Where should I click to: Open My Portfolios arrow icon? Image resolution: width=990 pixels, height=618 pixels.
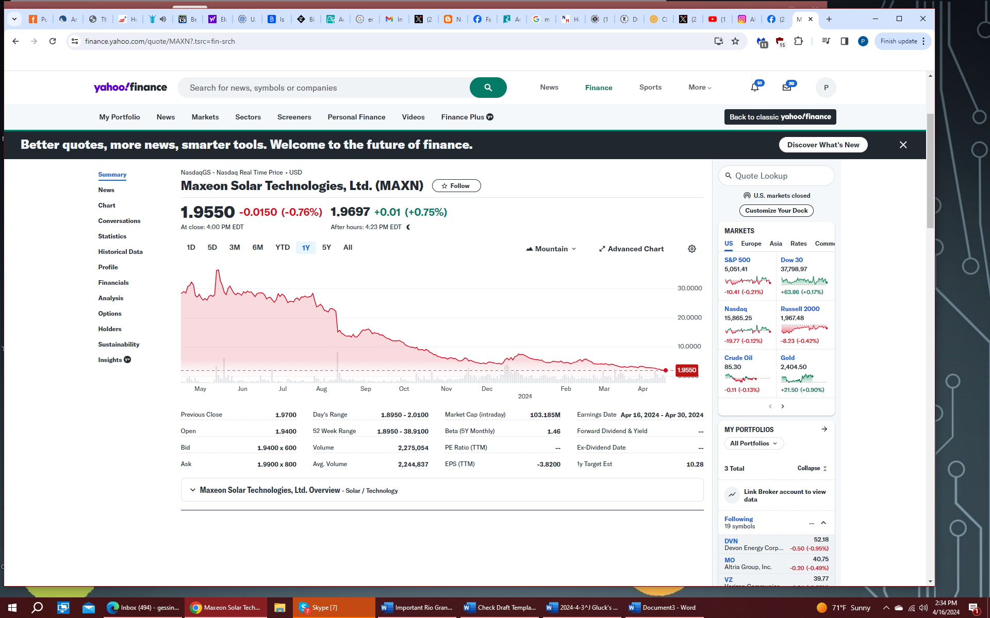point(824,429)
